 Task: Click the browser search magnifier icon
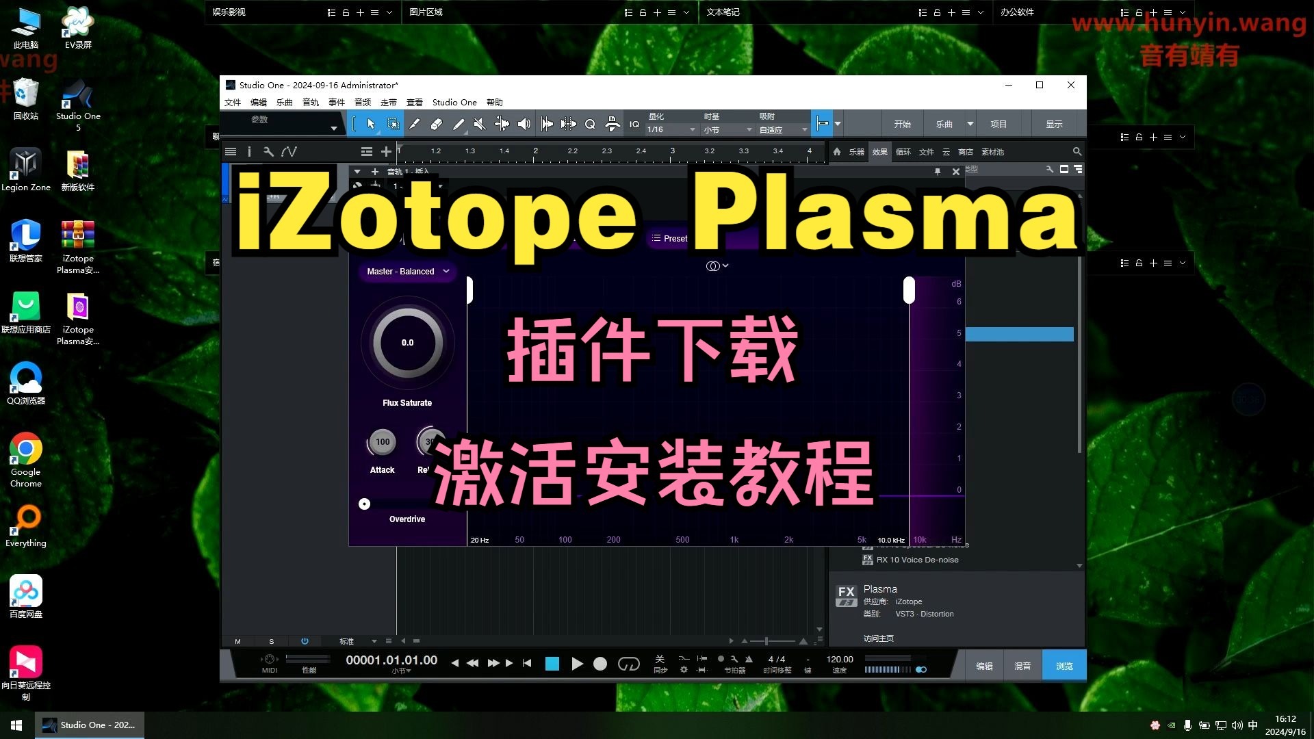click(1077, 152)
